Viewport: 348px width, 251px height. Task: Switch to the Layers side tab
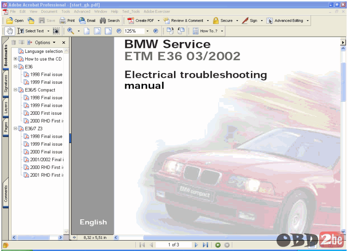click(6, 107)
